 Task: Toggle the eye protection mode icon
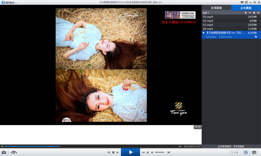14,152
